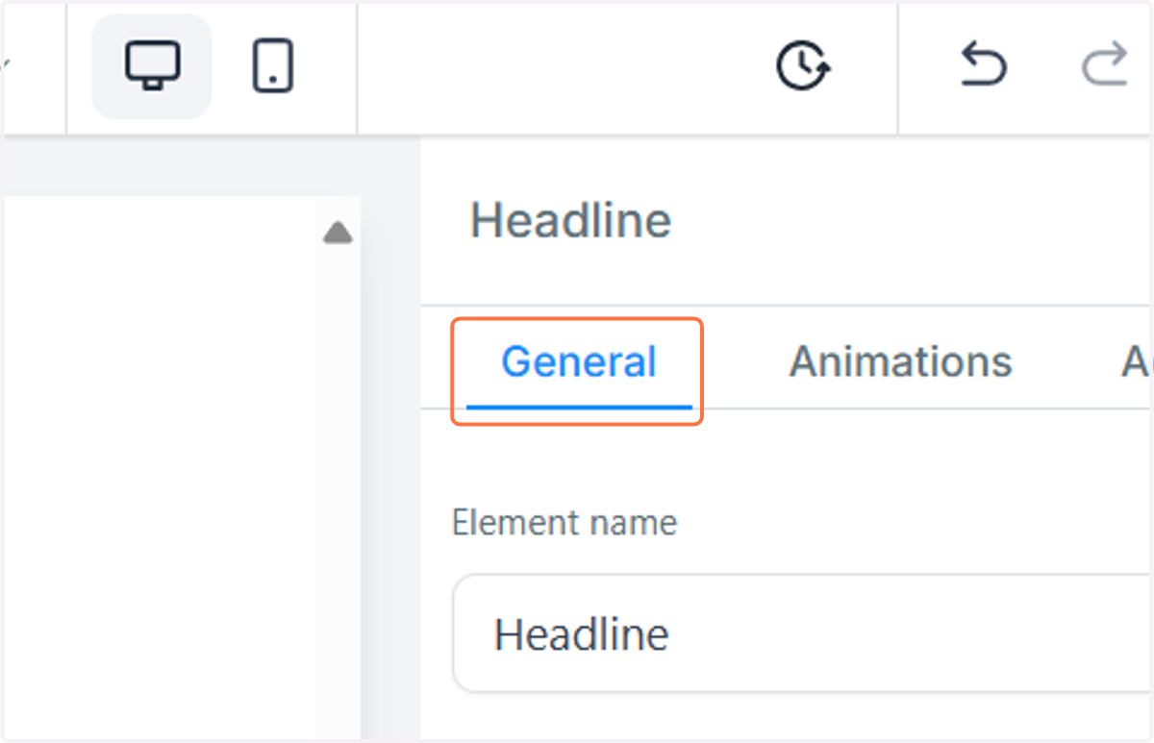Open version history clock icon
The width and height of the screenshot is (1154, 743).
point(803,66)
